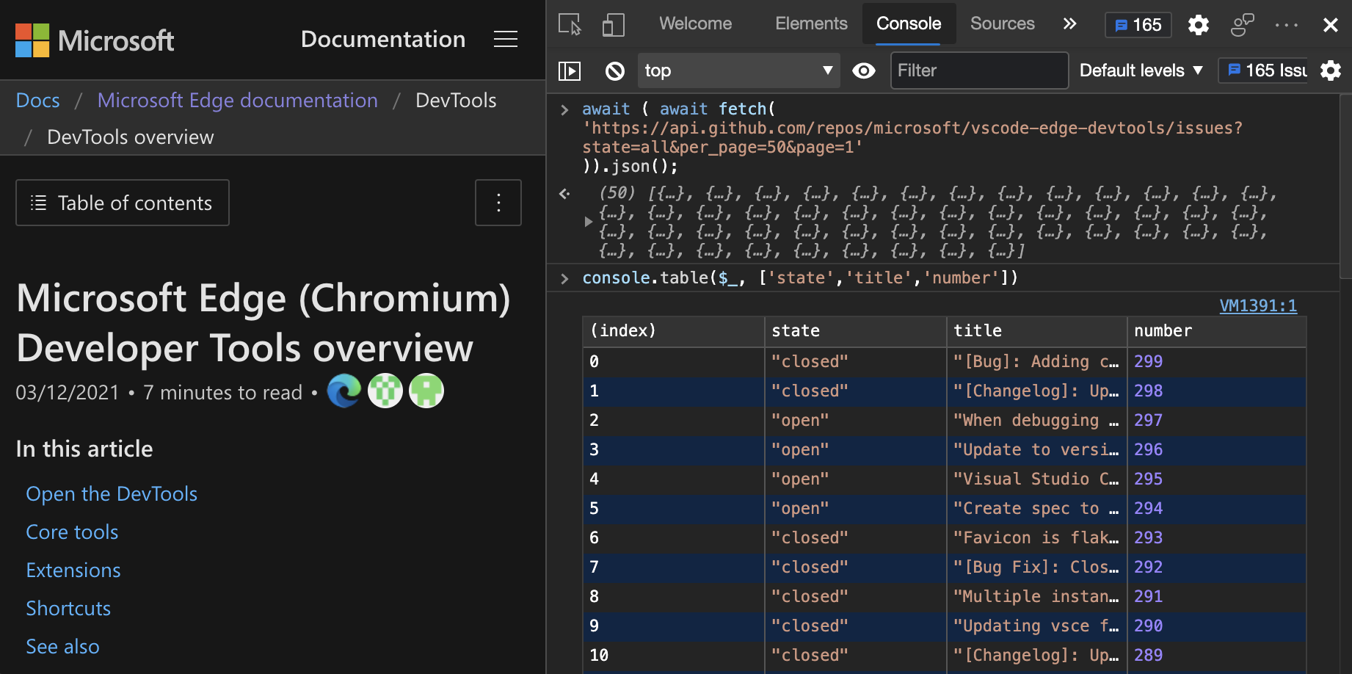
Task: Select the "Create spec to …" cell
Action: coord(1036,509)
